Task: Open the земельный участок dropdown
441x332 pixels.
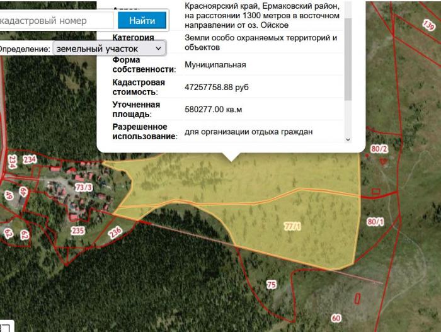Action: pos(110,48)
